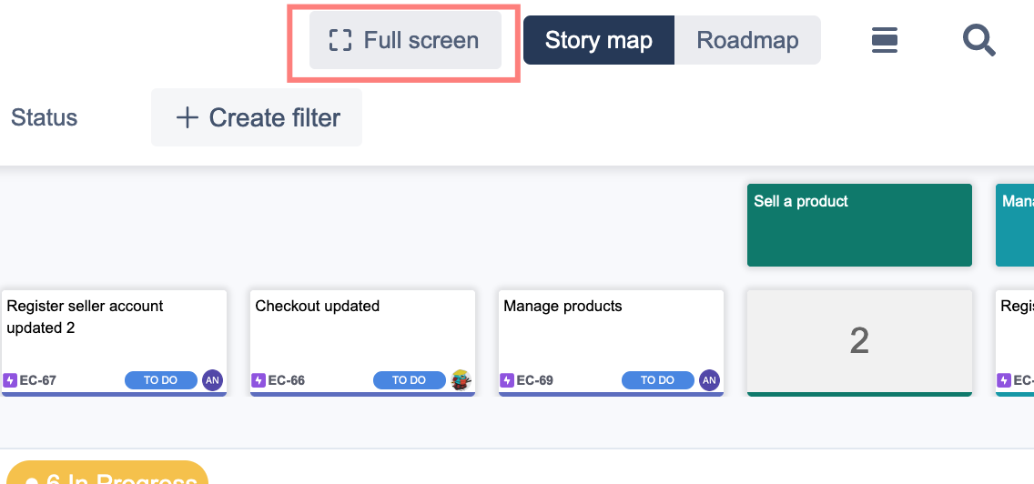
Task: Select the green Sell a product card
Action: 859,226
